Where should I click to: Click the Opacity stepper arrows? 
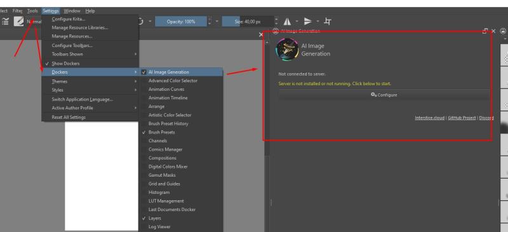click(x=210, y=22)
